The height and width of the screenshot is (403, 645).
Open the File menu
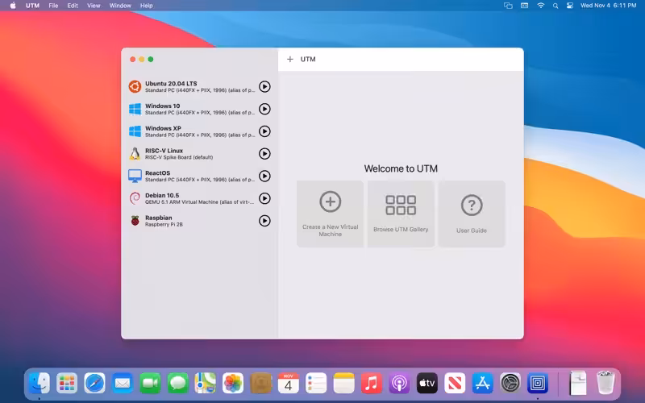coord(53,6)
